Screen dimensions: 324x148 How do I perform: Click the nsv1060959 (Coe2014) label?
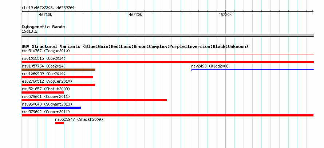pyautogui.click(x=44, y=74)
